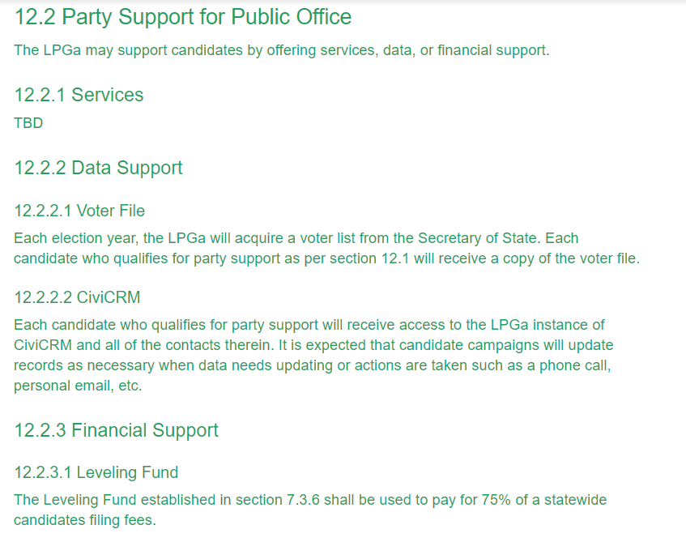
Task: Click 'Each election year' at start of Voter File paragraph
Action: [x=75, y=239]
